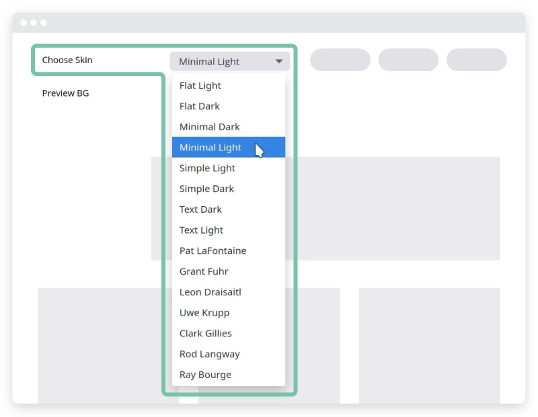Screen dimensions: 538x417
Task: Click the Choose Skin label
Action: point(67,60)
